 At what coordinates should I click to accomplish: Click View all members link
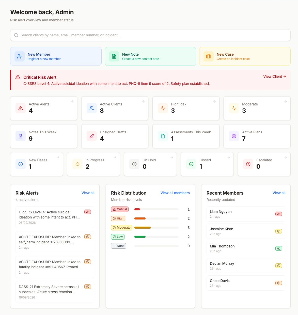click(175, 193)
